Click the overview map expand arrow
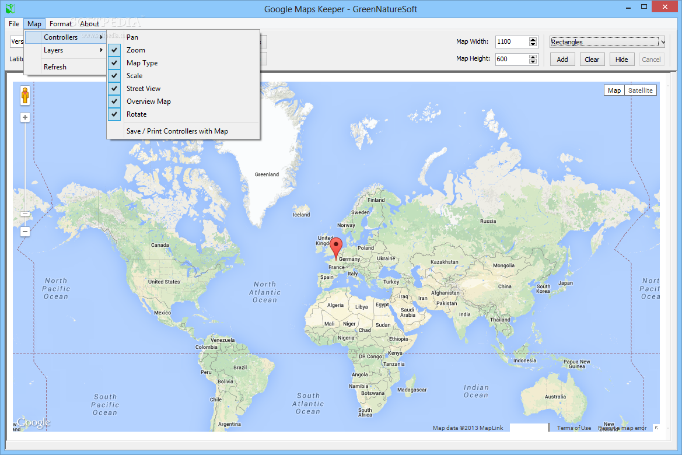This screenshot has width=682, height=455. [656, 428]
